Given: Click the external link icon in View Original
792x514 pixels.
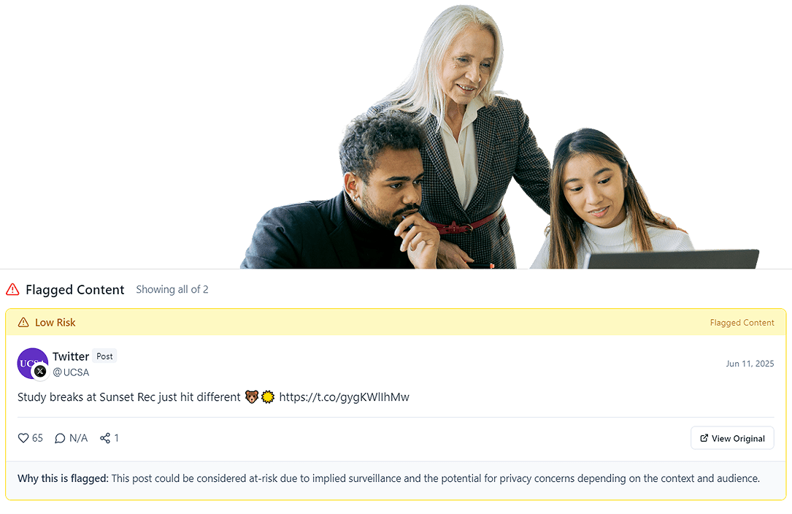Looking at the screenshot, I should point(704,438).
